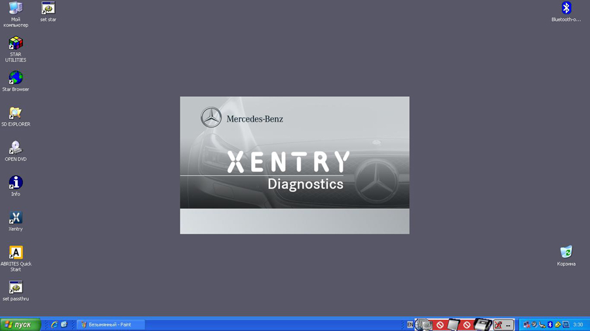Click the Bluetooth tray icon
Image resolution: width=590 pixels, height=331 pixels.
[x=550, y=324]
